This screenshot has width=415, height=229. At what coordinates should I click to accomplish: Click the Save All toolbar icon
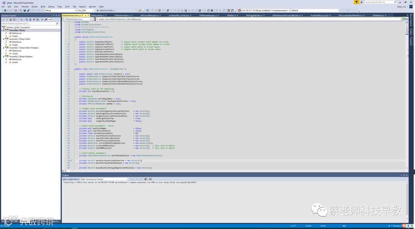coord(28,11)
